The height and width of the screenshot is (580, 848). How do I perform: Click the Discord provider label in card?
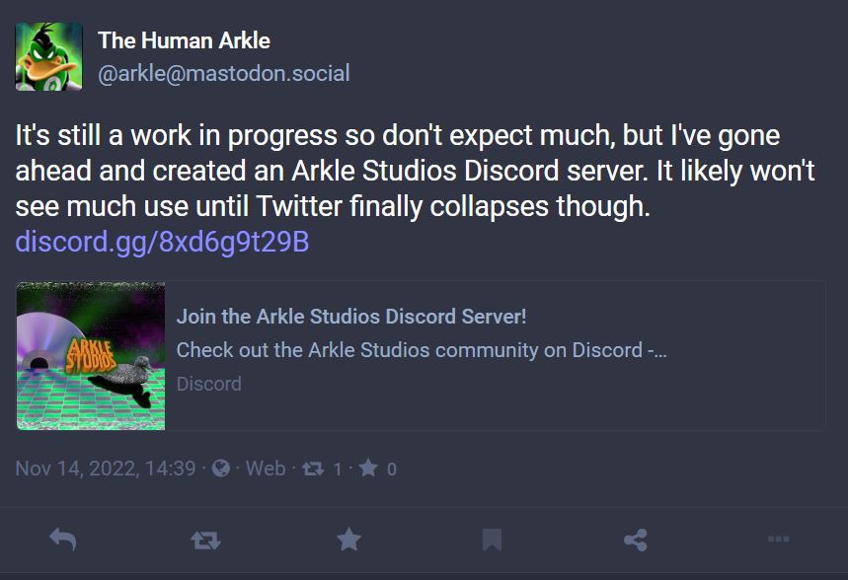[x=208, y=384]
